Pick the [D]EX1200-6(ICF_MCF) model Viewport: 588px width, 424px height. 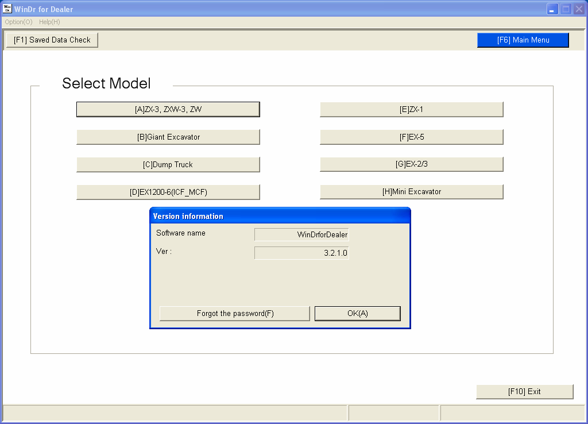[168, 192]
